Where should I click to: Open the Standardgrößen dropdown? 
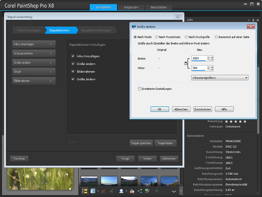pos(220,78)
